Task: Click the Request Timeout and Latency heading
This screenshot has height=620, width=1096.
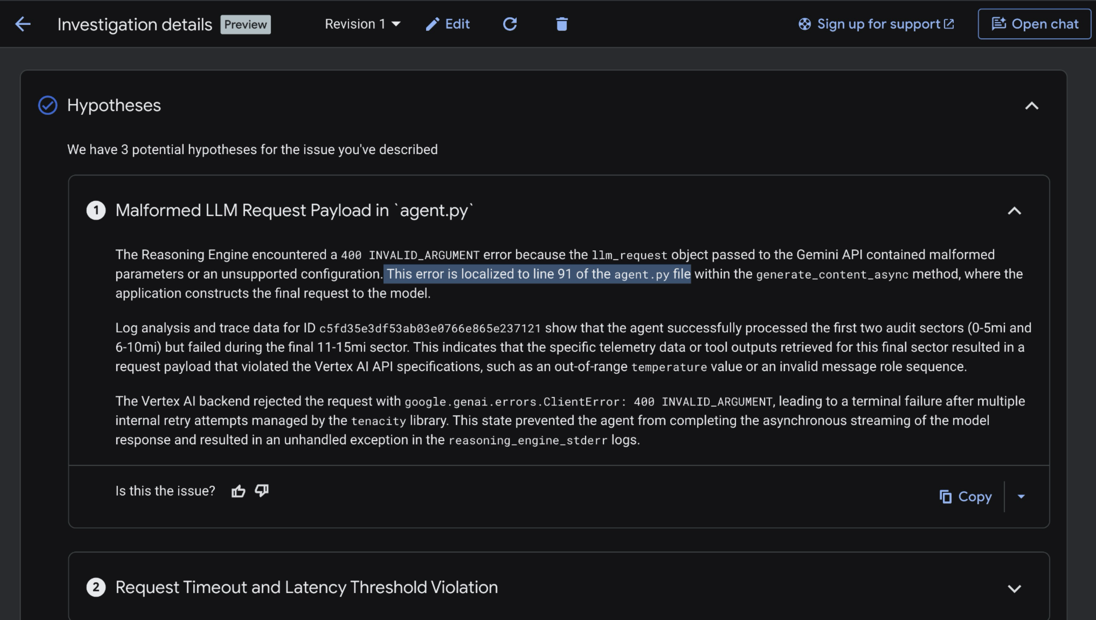Action: click(307, 587)
